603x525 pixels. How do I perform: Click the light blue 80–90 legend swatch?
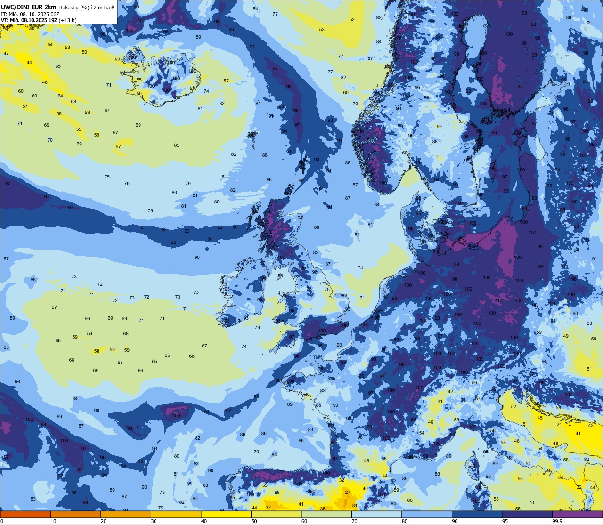coord(427,515)
